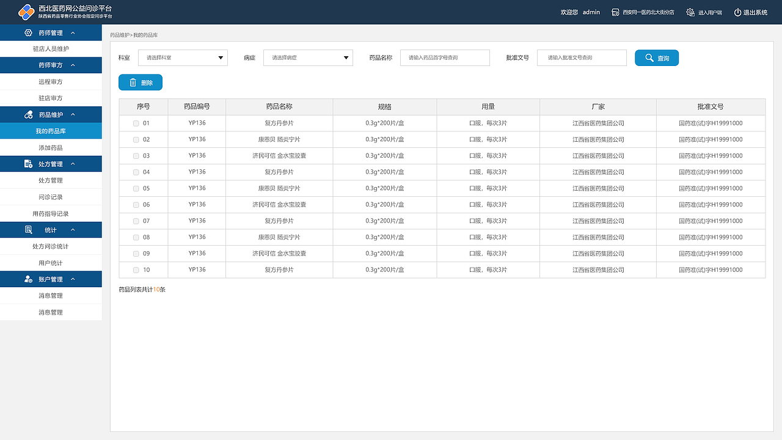The height and width of the screenshot is (440, 782).
Task: Click the 统计 report icon
Action: coord(28,230)
